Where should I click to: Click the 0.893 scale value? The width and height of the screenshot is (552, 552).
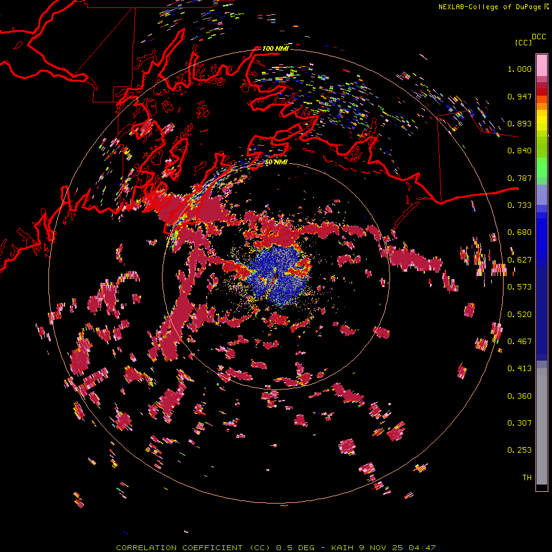point(519,123)
